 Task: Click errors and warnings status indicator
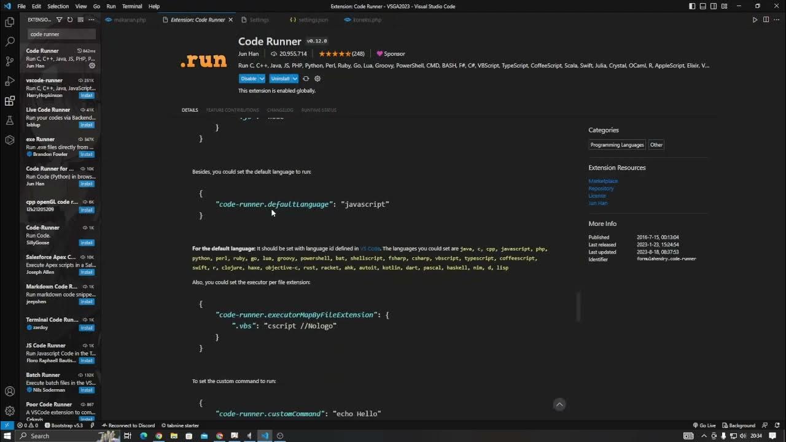pyautogui.click(x=28, y=425)
